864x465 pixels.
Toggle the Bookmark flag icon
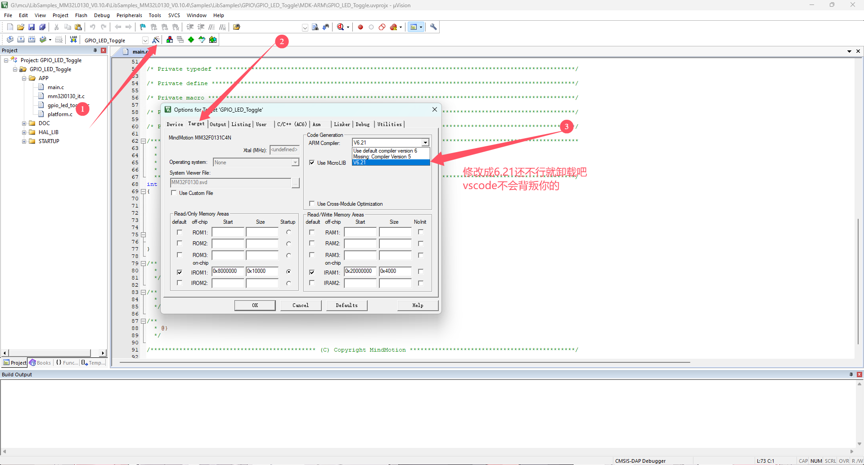(x=143, y=27)
